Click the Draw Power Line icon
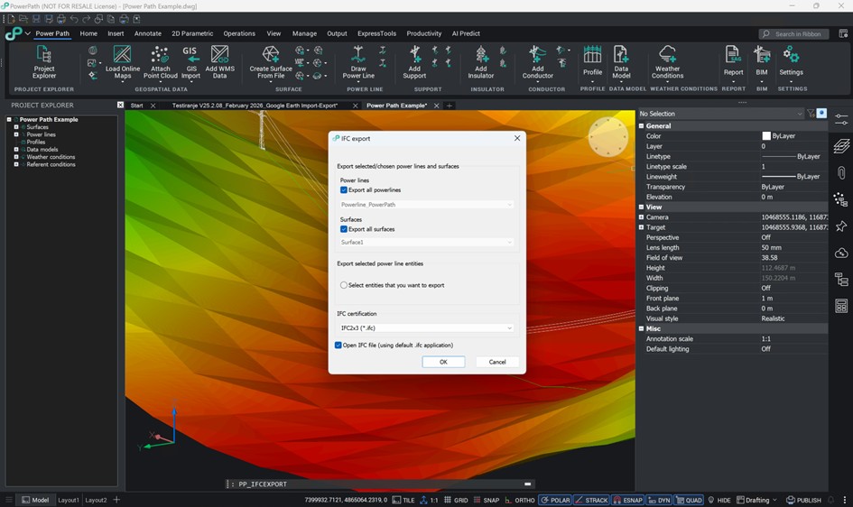The image size is (853, 507). click(x=358, y=61)
